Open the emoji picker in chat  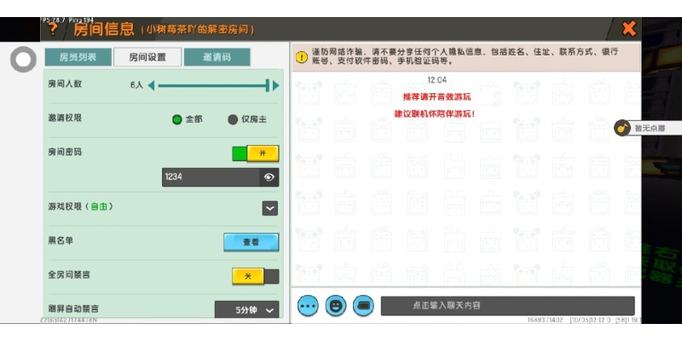tap(336, 304)
